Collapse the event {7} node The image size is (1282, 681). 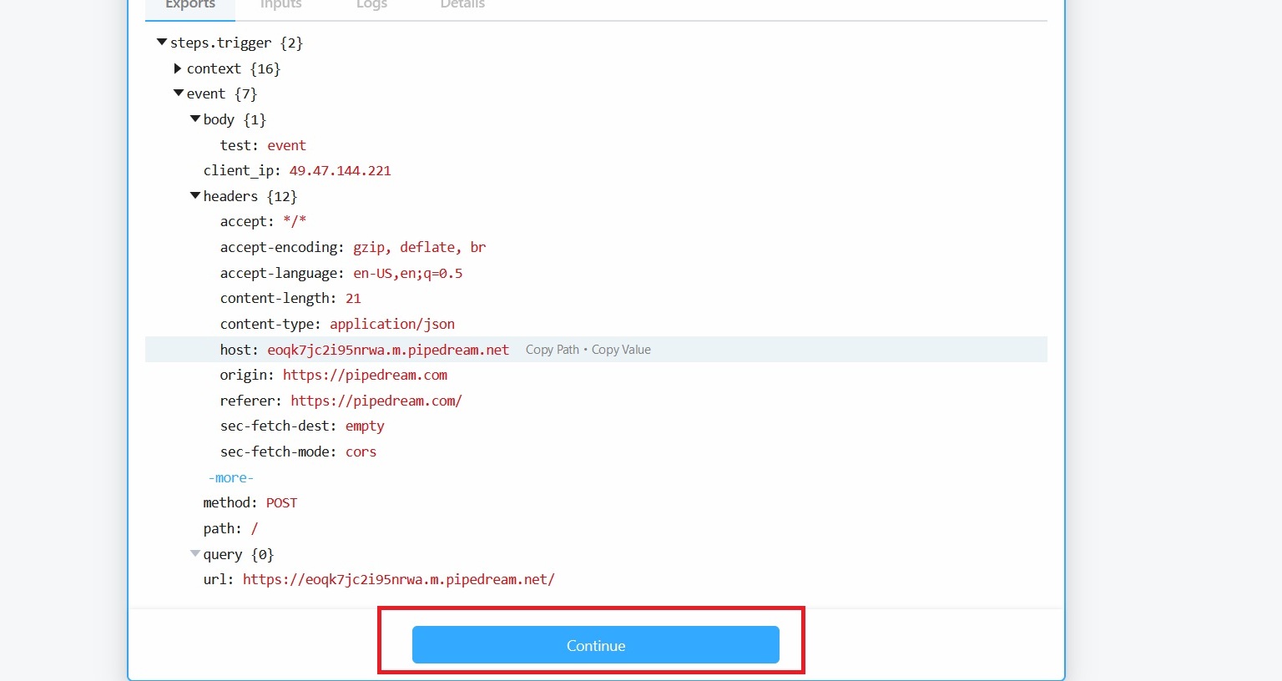[178, 93]
